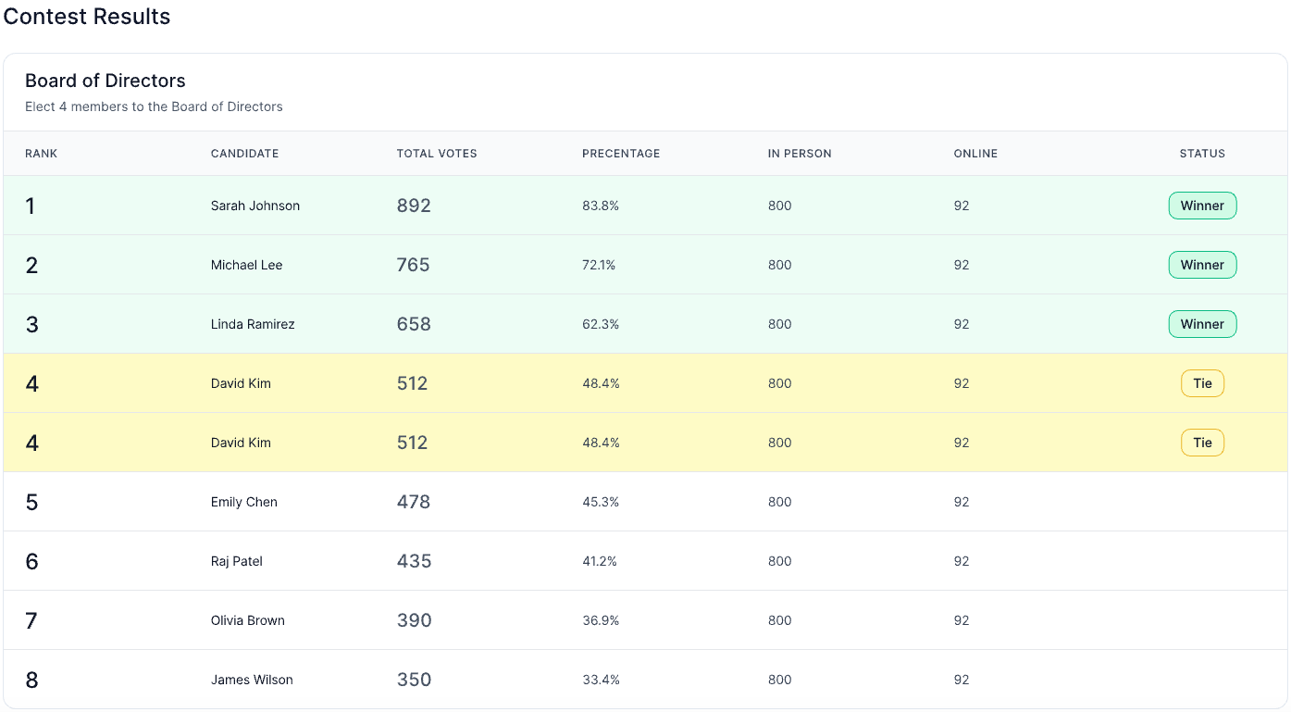Click the 892 total votes value

[414, 206]
